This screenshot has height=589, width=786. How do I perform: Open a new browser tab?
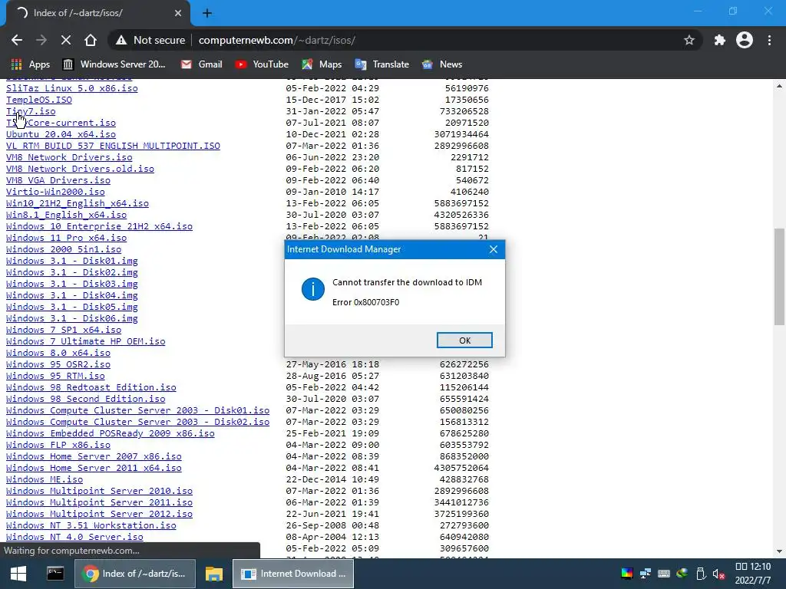click(207, 13)
